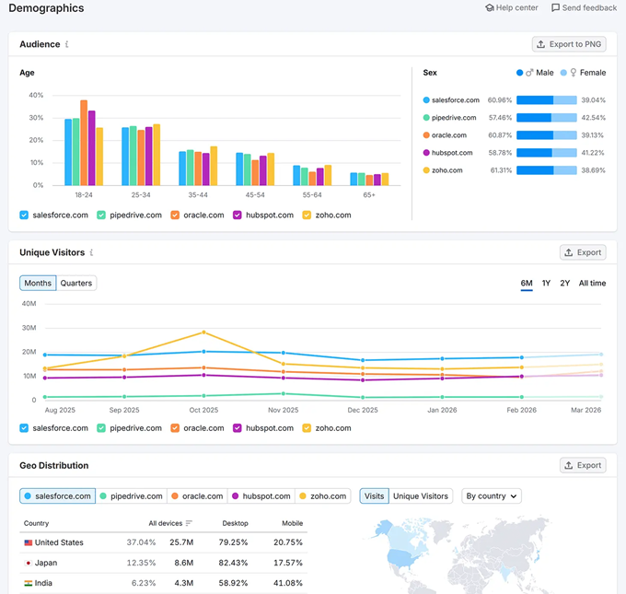Click the Female symbol icon

tap(574, 73)
